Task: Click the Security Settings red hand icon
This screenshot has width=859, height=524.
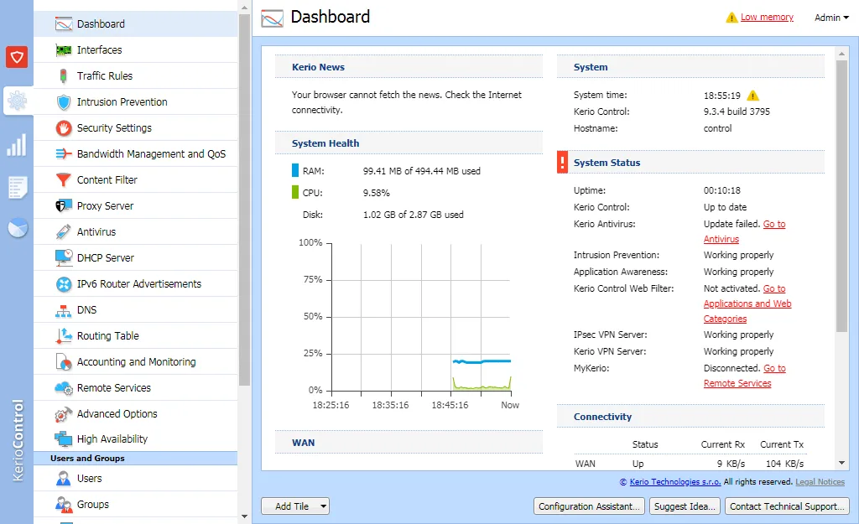Action: [x=64, y=128]
